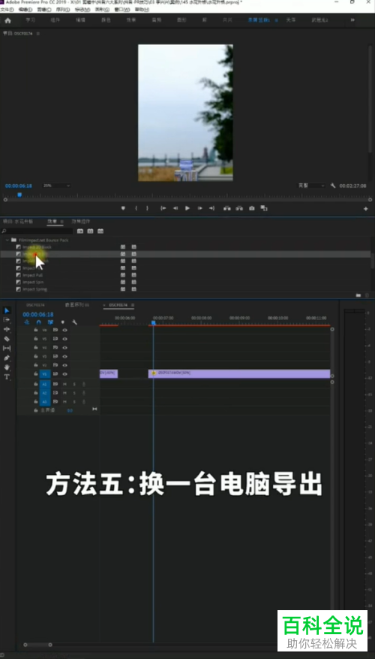Hide track V1 with eye icon

[x=64, y=373]
